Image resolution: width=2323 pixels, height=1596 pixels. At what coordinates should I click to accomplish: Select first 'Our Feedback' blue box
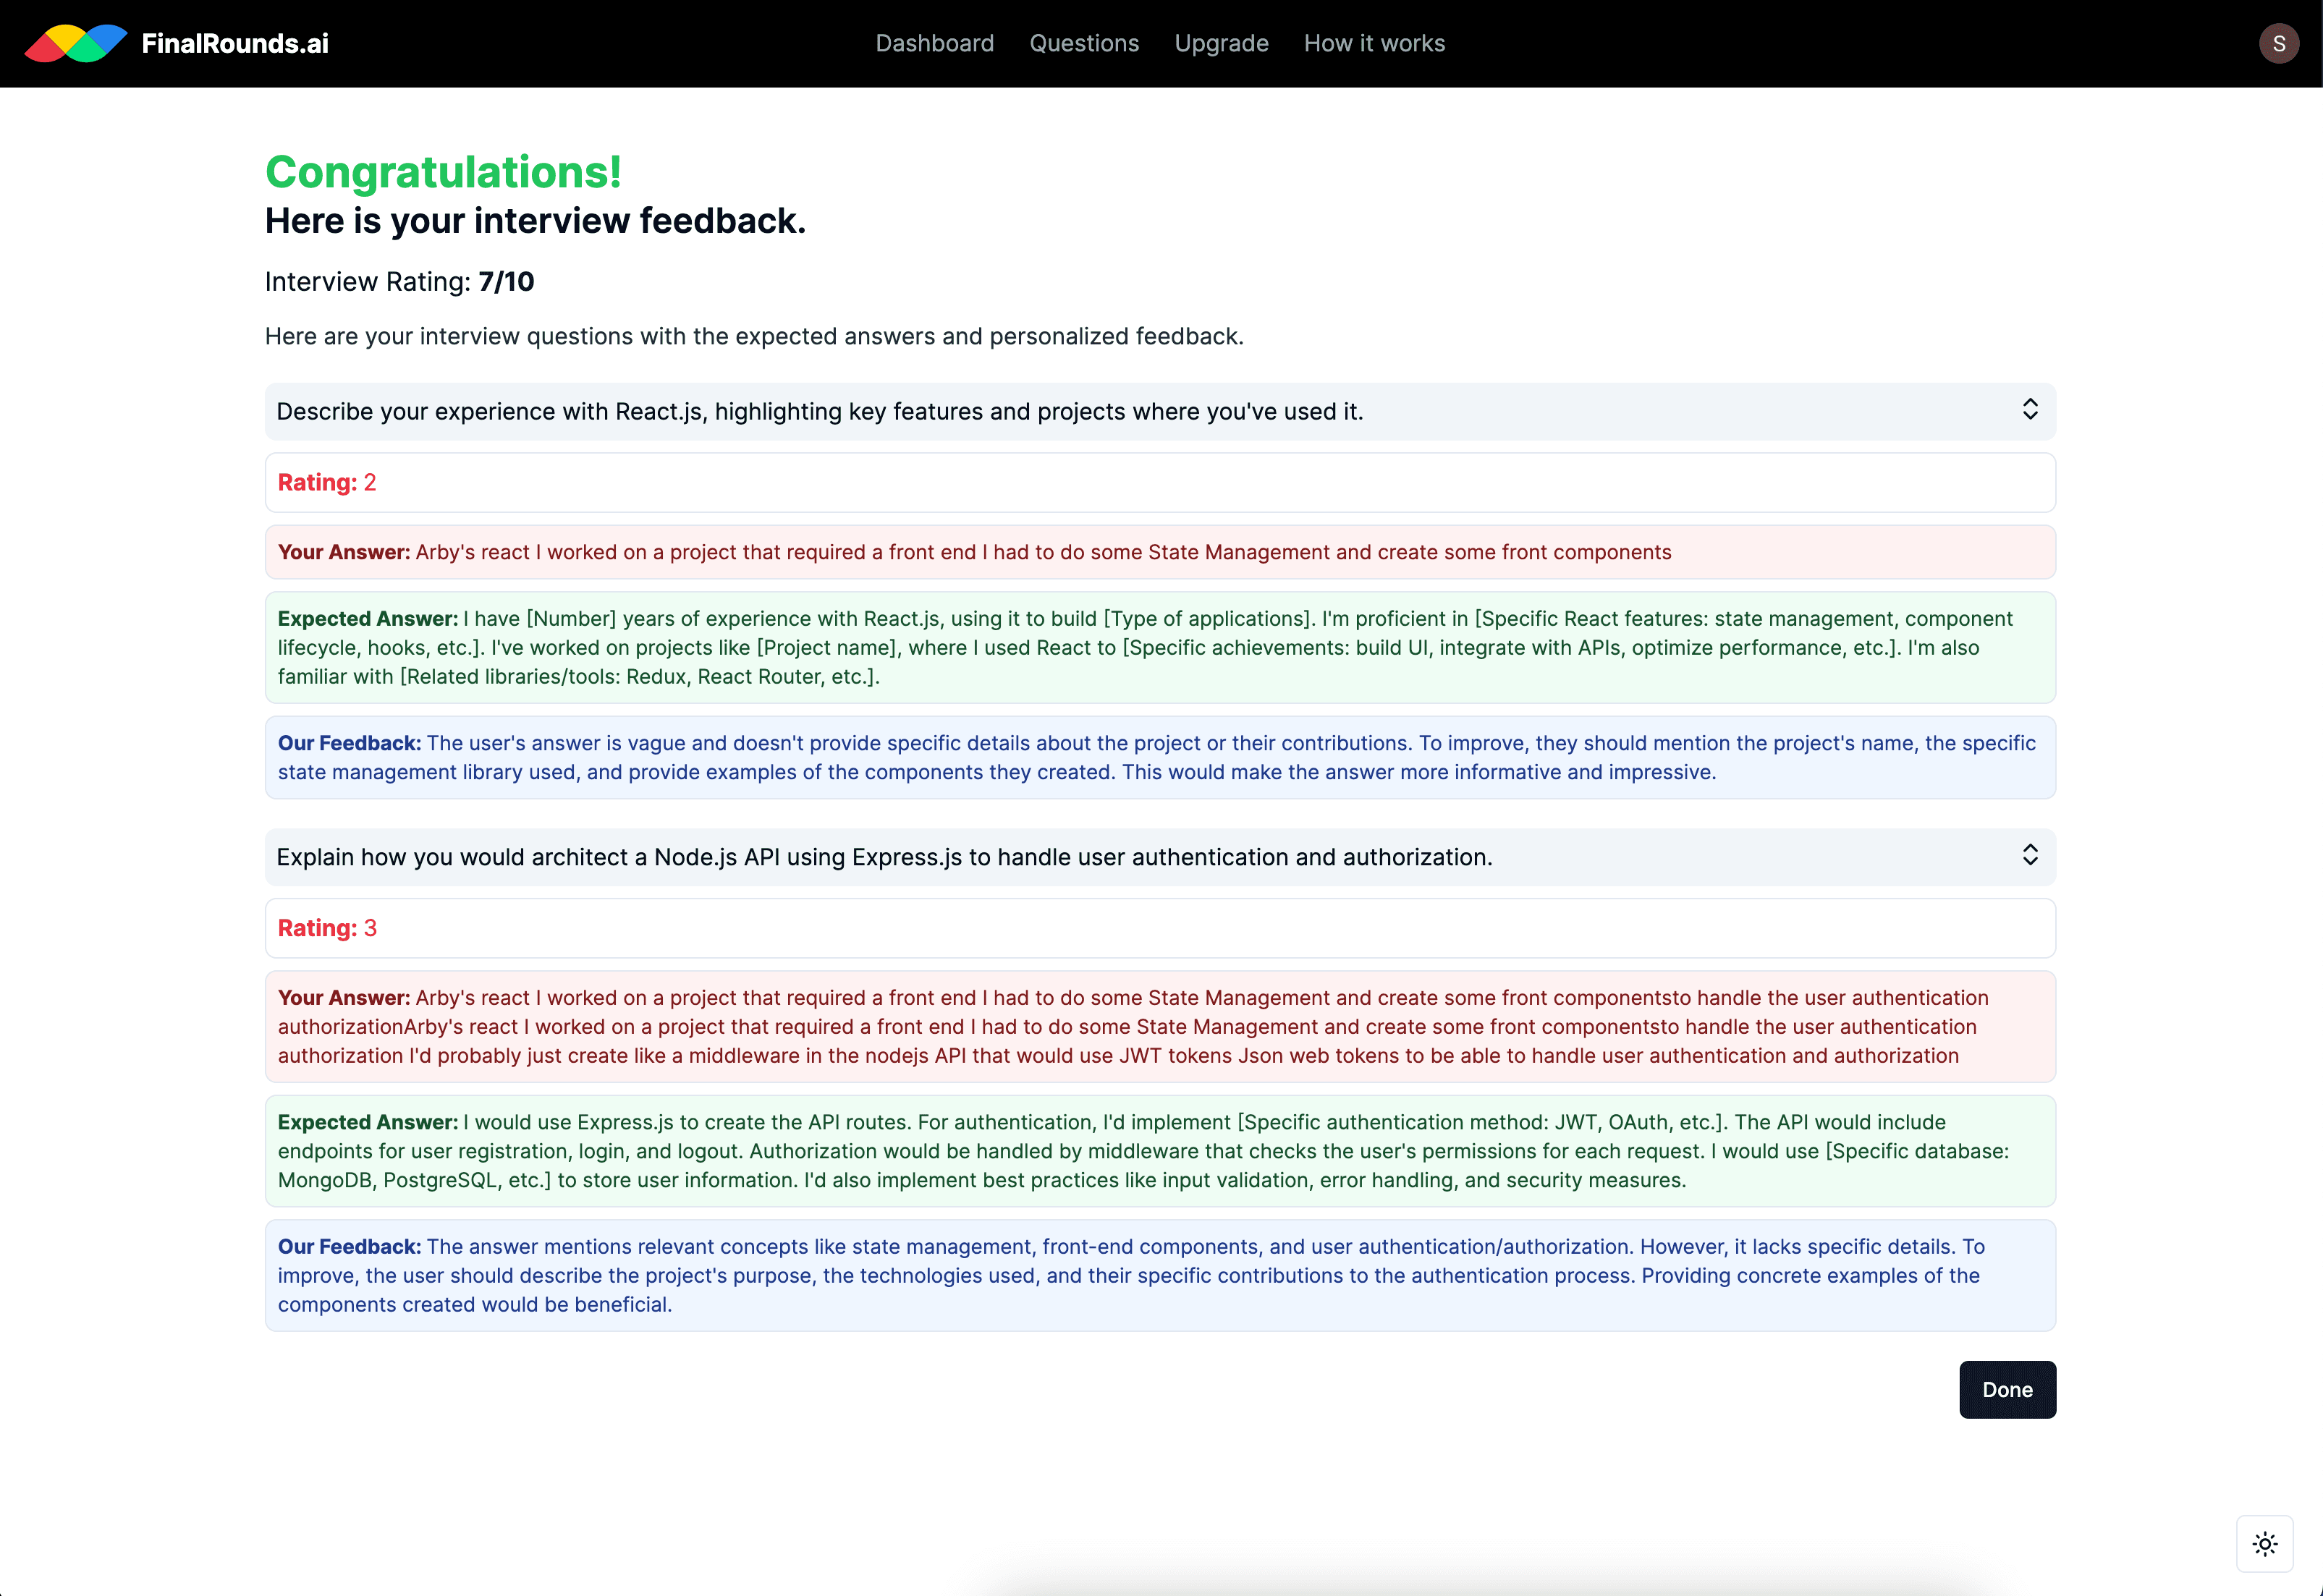pos(1159,757)
